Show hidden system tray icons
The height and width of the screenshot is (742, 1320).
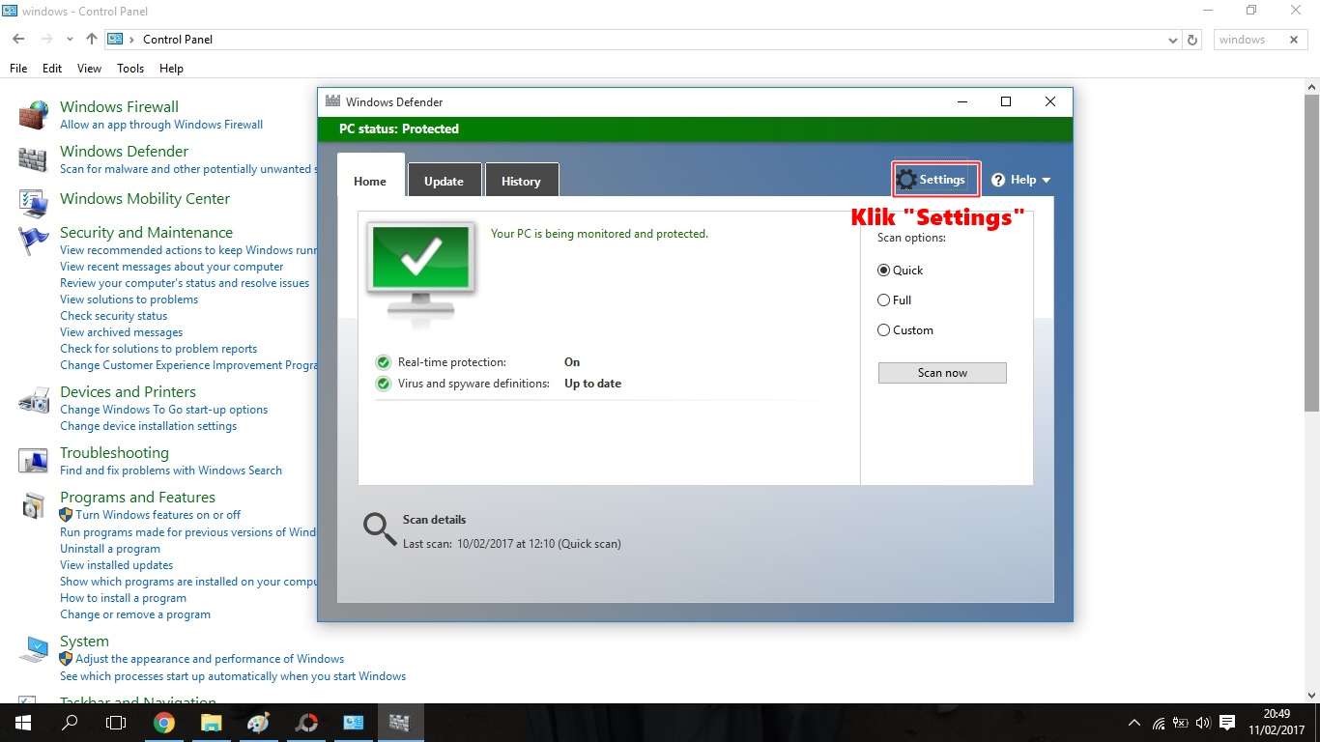1134,723
